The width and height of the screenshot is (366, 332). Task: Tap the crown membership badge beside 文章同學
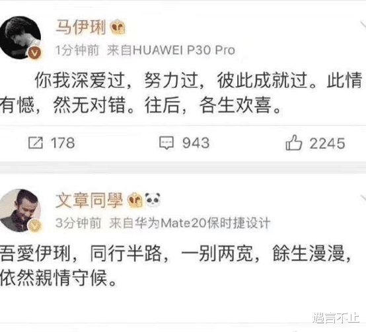(135, 200)
